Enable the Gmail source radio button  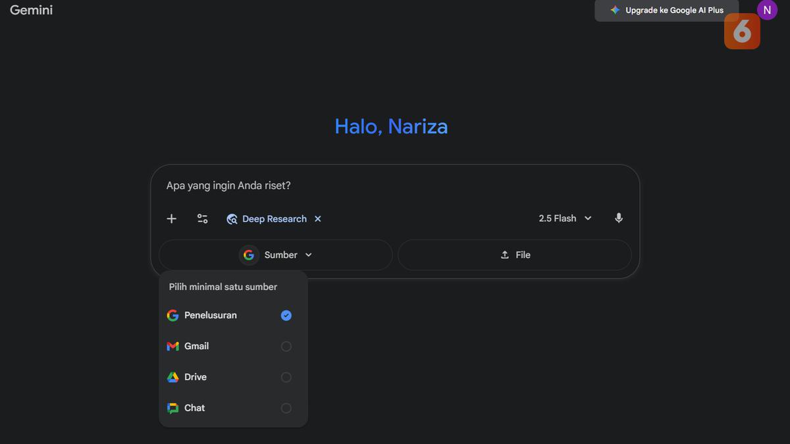[286, 347]
